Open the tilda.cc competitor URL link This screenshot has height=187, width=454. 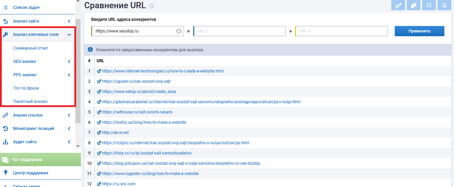[147, 153]
